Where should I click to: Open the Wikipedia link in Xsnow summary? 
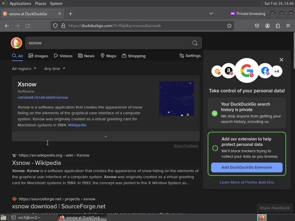click(x=77, y=125)
